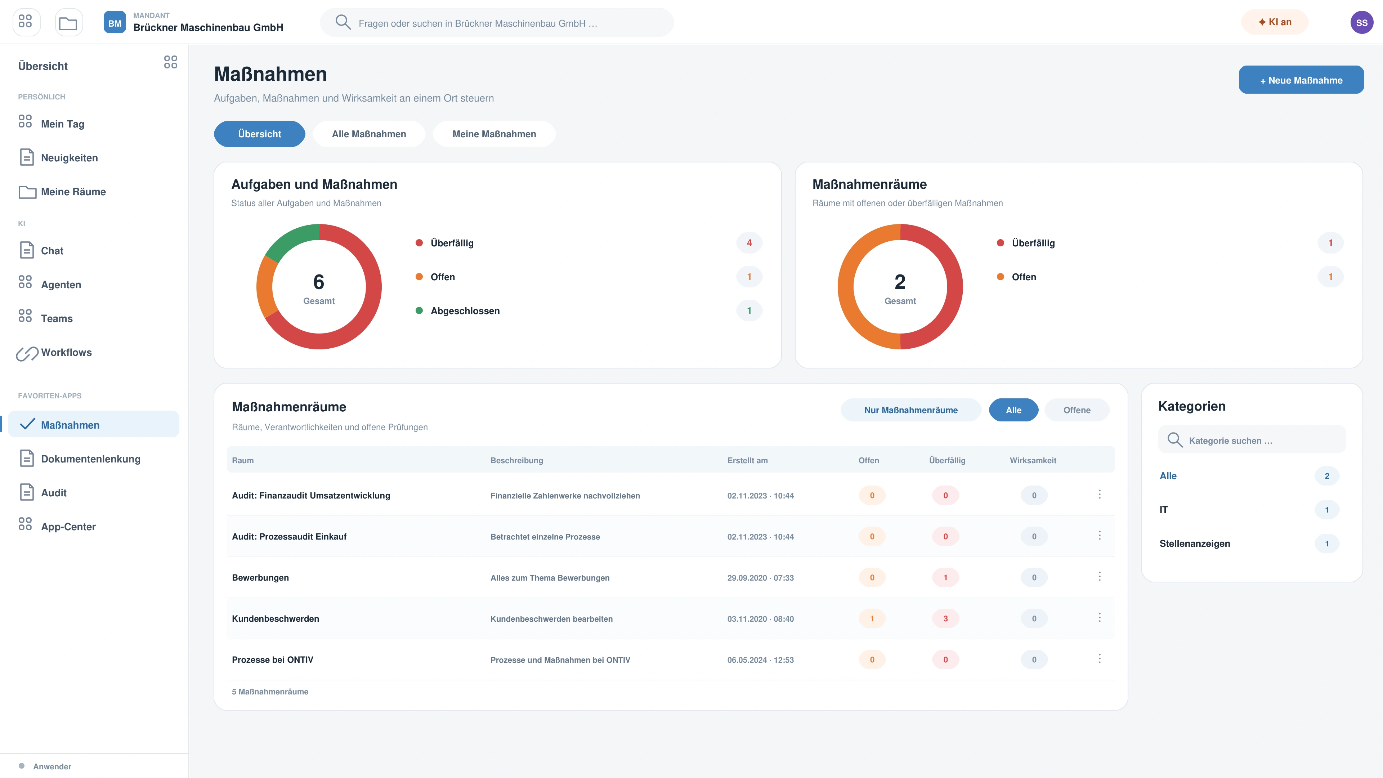Click Kundenbeschwerden room name

coord(276,618)
